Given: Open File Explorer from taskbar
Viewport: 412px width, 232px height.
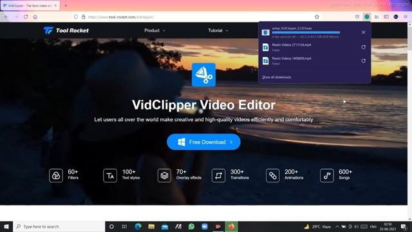Looking at the screenshot, I should point(151,226).
